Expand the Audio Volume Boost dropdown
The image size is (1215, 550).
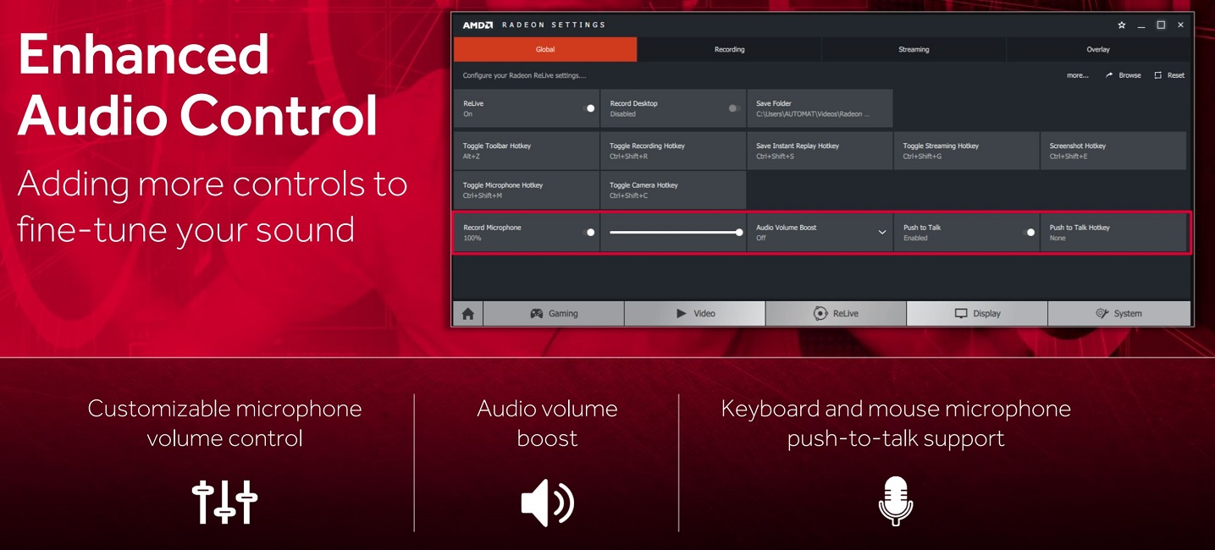pos(882,232)
